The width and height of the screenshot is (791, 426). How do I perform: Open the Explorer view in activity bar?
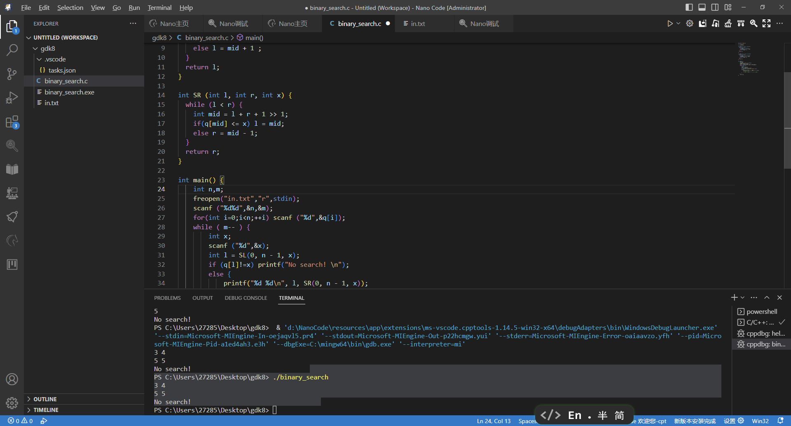click(x=12, y=26)
